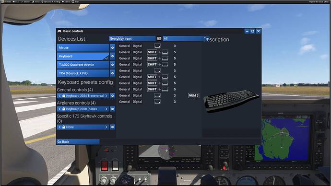
Task: Open the Tools menu
Action: [x=36, y=2]
